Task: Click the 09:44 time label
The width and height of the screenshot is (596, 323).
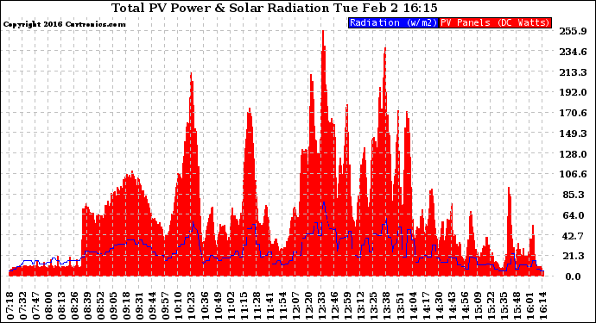Action: (153, 306)
